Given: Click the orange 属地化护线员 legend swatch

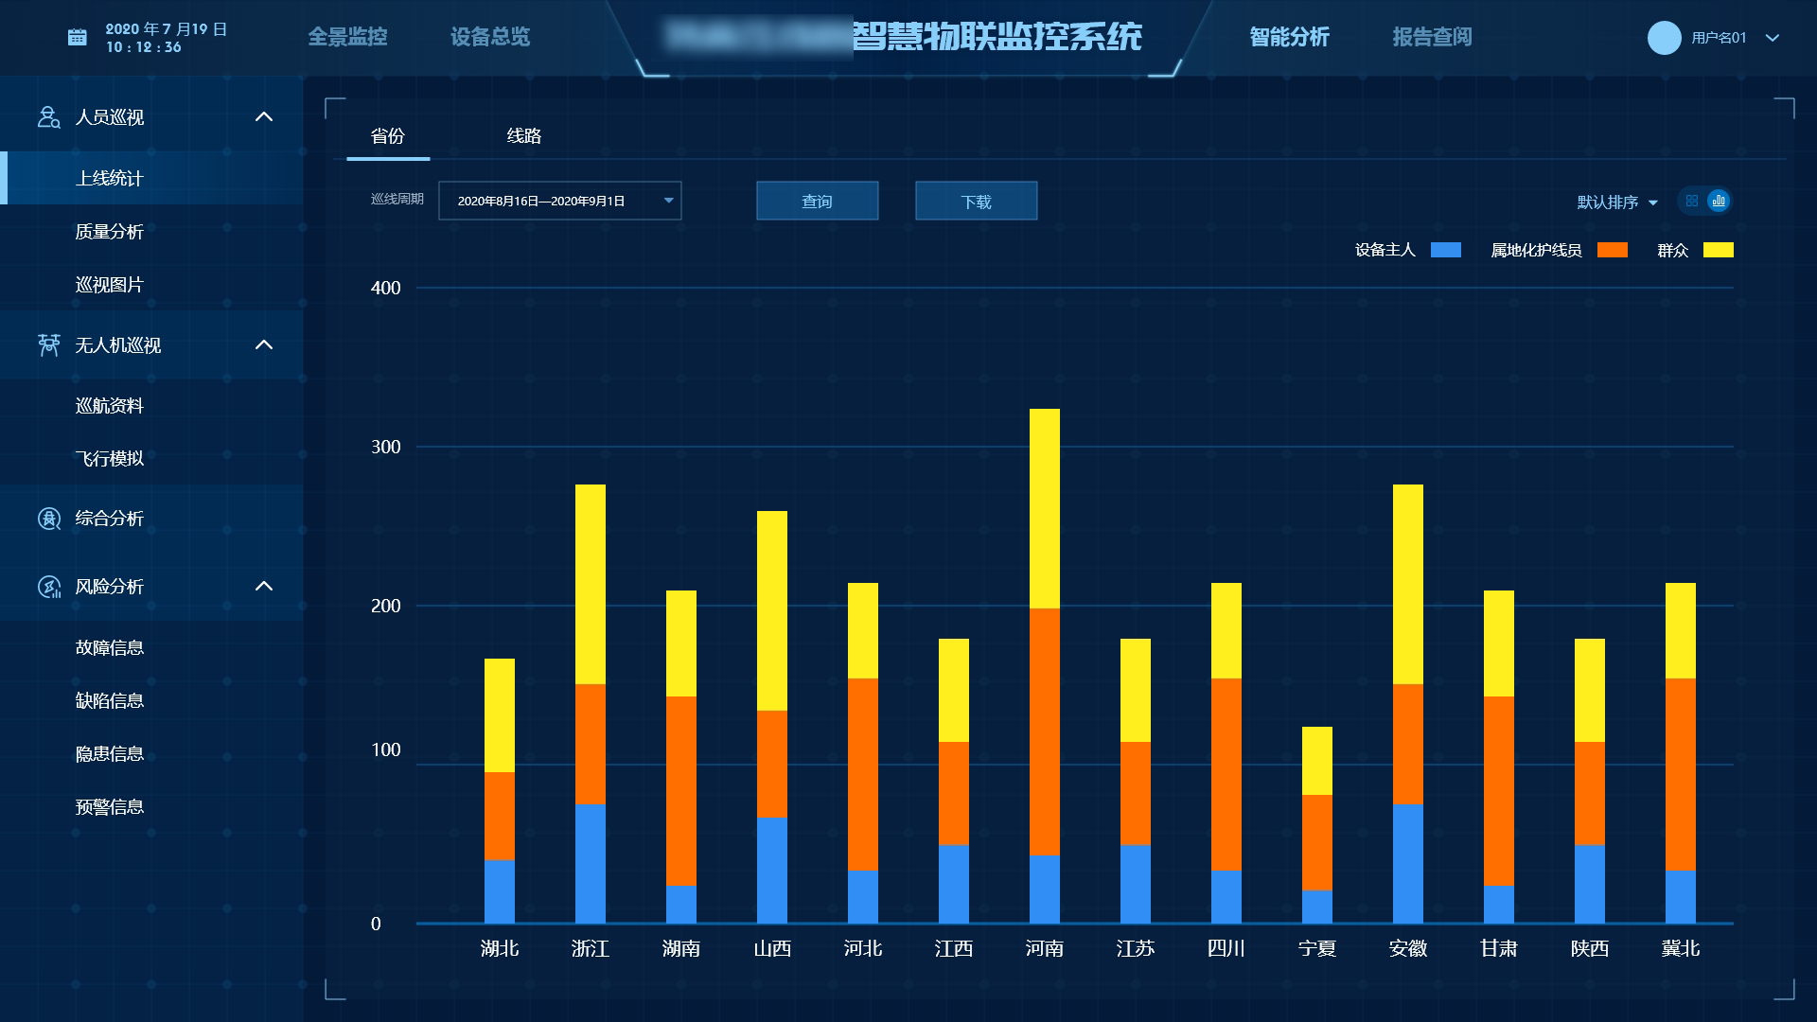Looking at the screenshot, I should click(x=1613, y=250).
